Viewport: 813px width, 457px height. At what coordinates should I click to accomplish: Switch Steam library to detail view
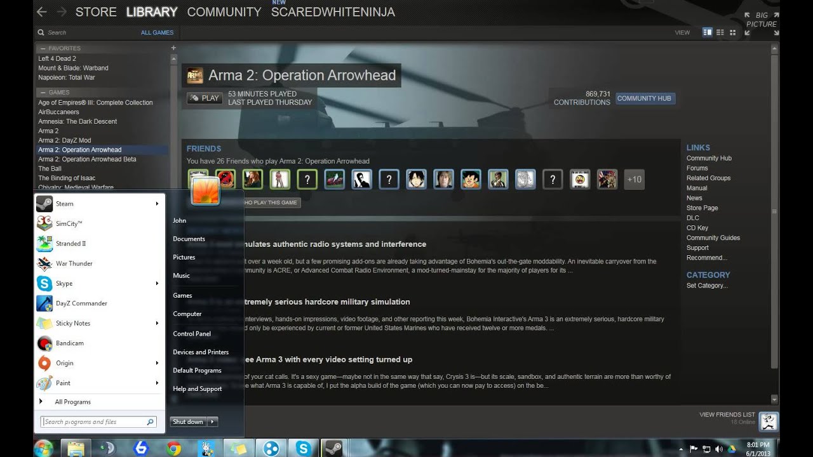pyautogui.click(x=707, y=32)
